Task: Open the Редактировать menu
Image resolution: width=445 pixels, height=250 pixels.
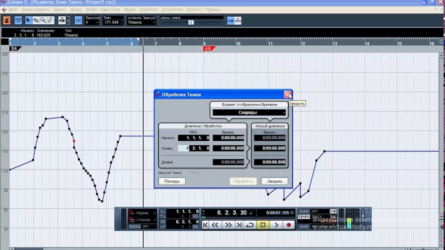Action: [x=36, y=9]
